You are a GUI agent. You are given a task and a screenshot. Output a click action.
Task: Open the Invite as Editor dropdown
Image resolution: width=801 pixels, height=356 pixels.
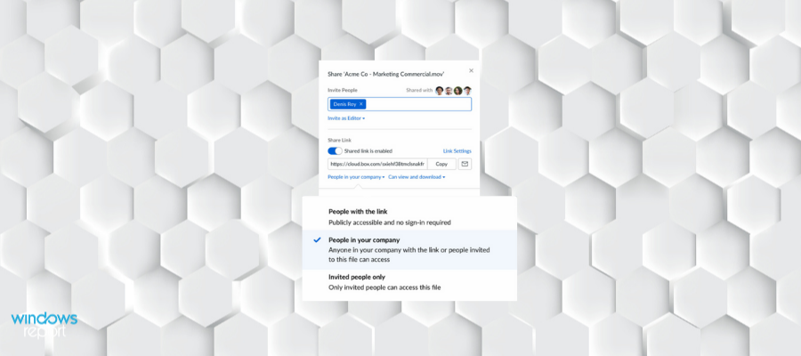(346, 118)
